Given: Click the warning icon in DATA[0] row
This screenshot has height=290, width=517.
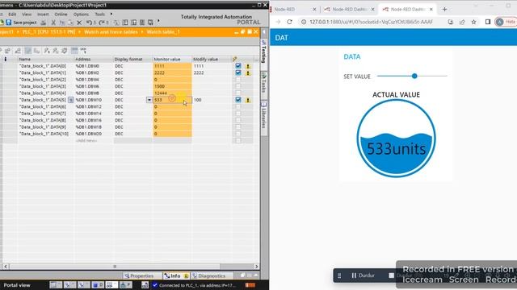Looking at the screenshot, I should [x=248, y=66].
